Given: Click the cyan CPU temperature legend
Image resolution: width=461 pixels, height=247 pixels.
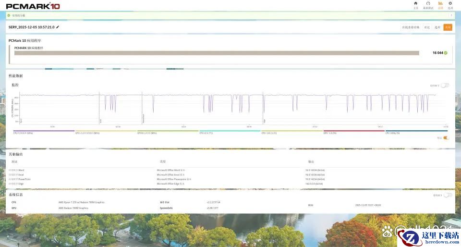Looking at the screenshot, I should [230, 132].
